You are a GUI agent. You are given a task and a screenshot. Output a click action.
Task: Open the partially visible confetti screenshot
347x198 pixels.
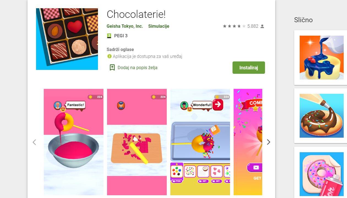click(248, 142)
